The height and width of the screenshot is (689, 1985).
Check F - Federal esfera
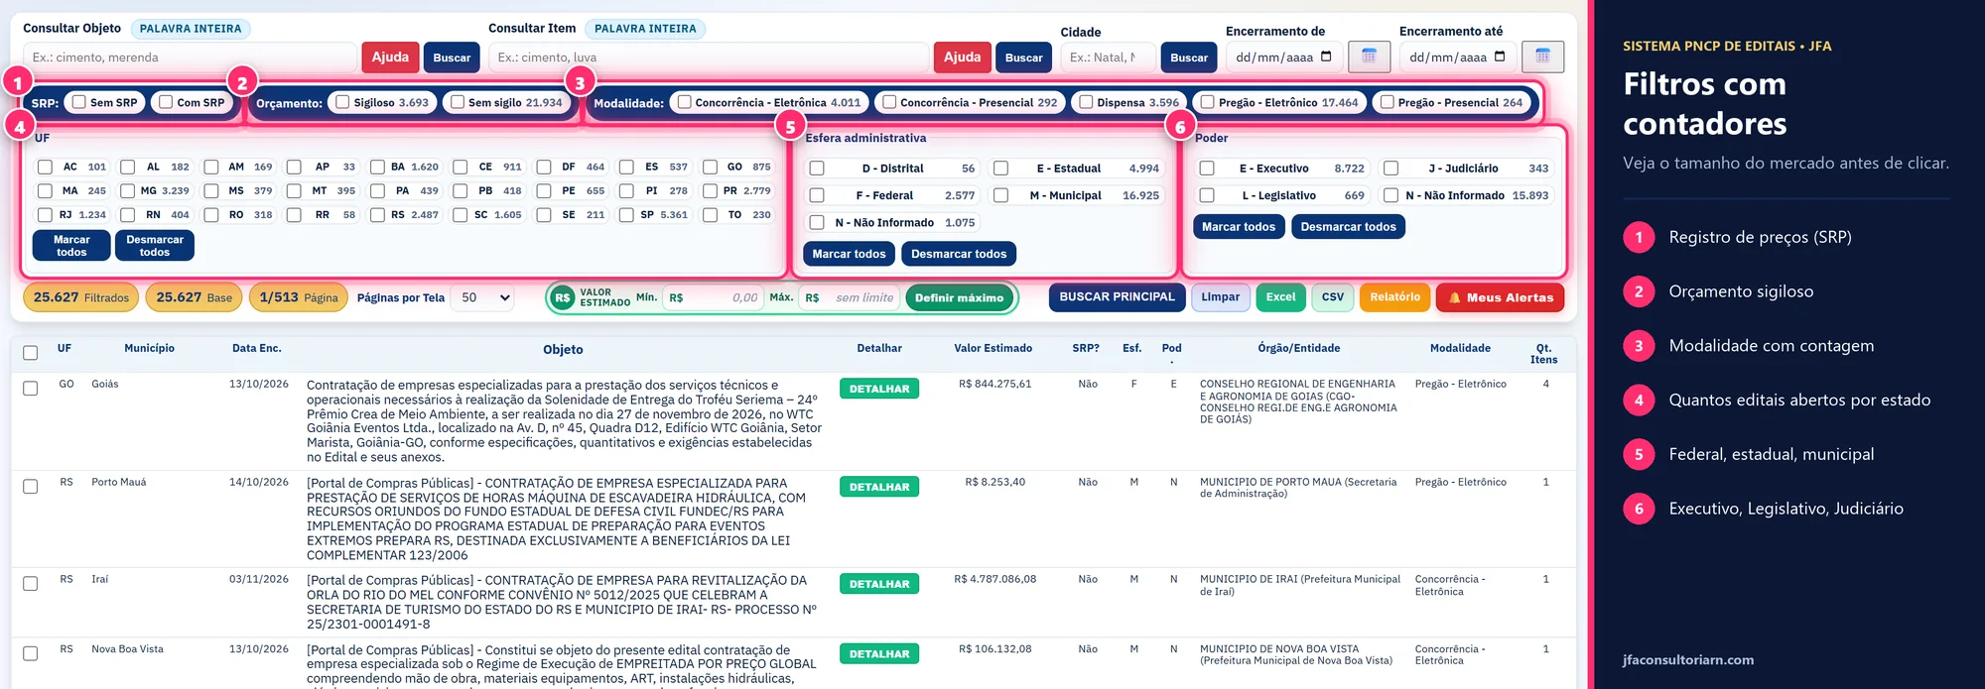817,195
